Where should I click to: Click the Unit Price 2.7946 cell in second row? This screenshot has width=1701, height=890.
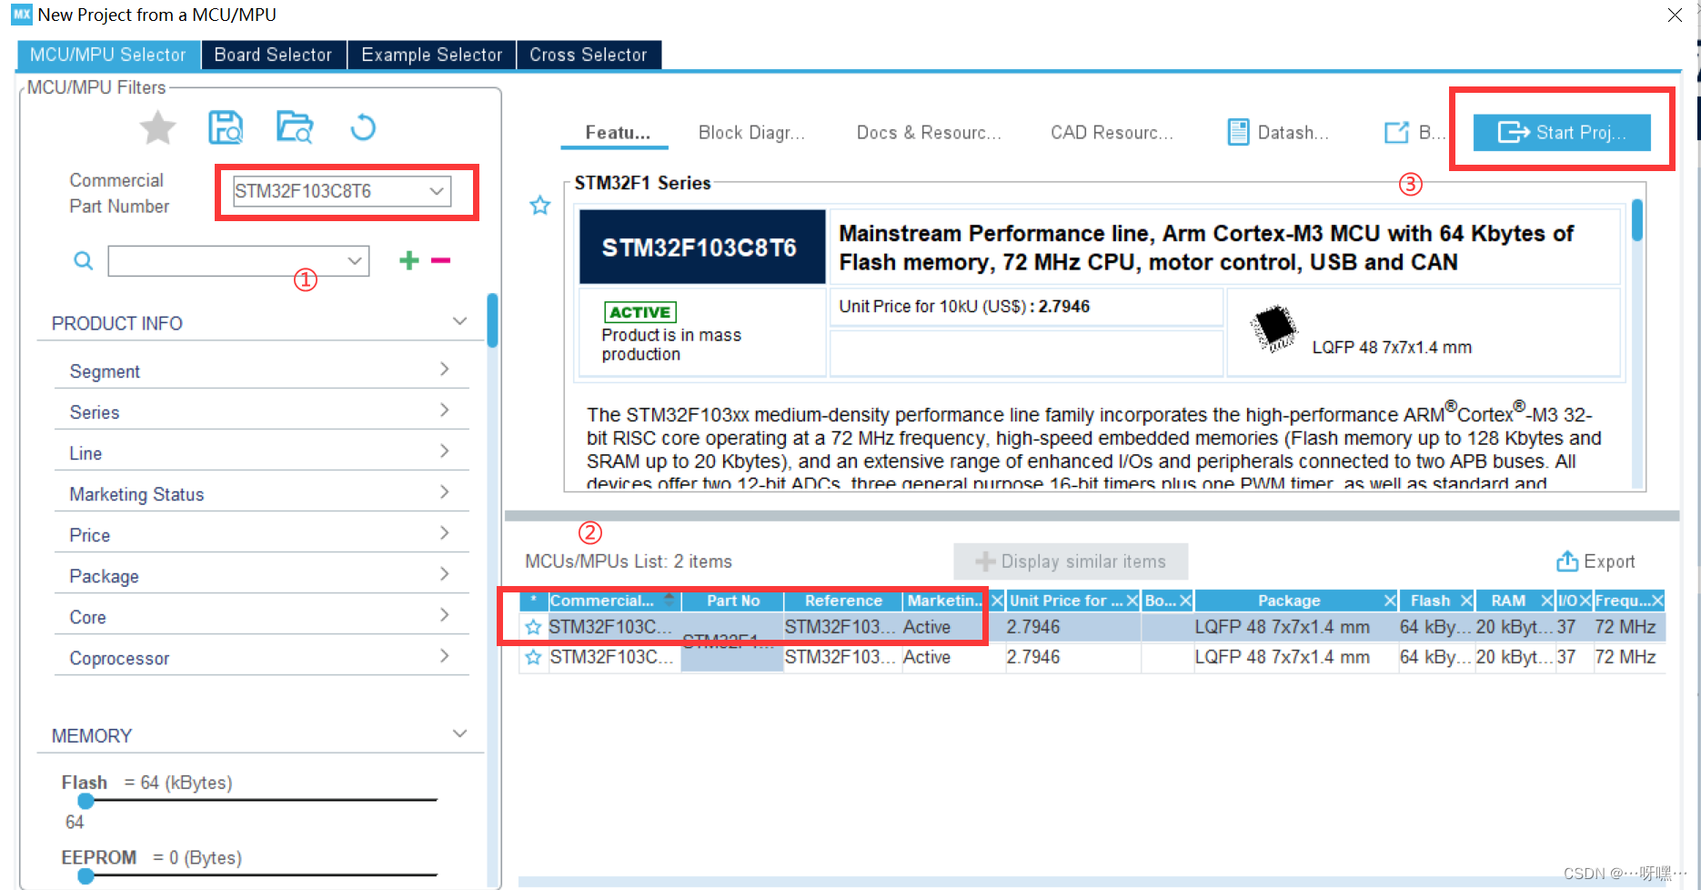[1072, 657]
